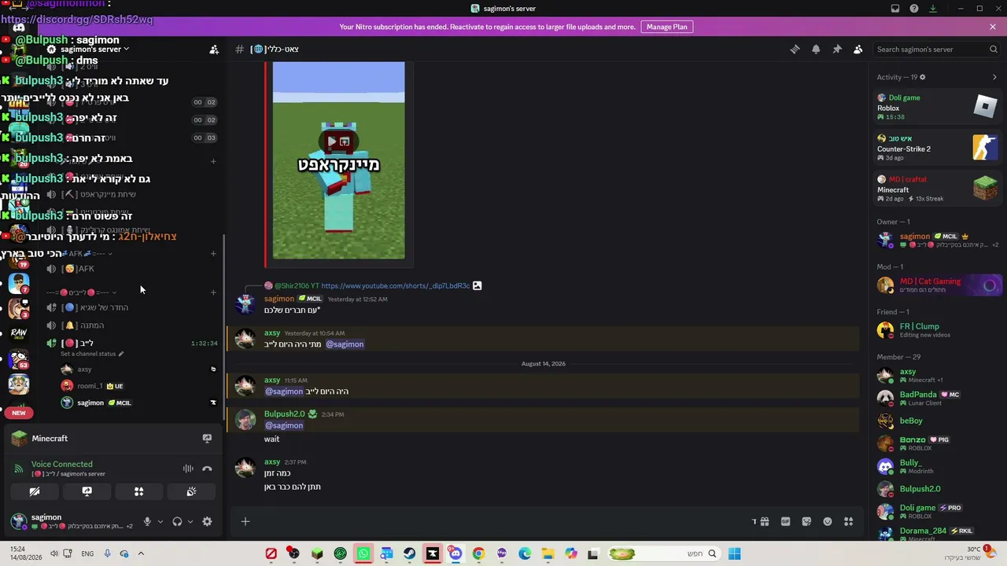Open Discord Help
The width and height of the screenshot is (1007, 566).
[x=914, y=9]
